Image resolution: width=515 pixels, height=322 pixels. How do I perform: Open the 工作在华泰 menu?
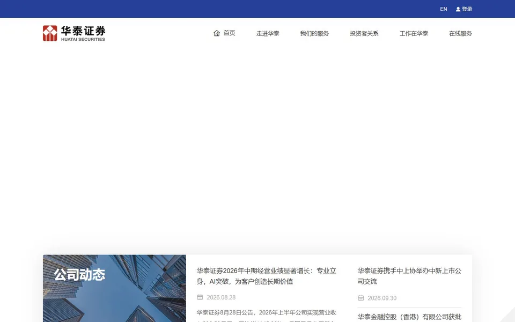pyautogui.click(x=414, y=33)
